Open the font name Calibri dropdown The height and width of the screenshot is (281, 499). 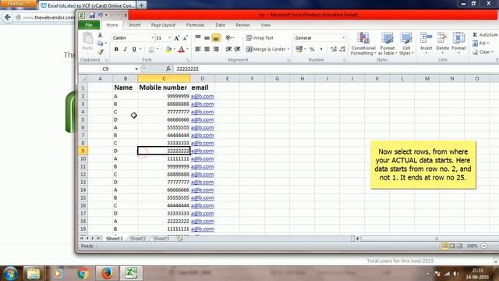(153, 38)
